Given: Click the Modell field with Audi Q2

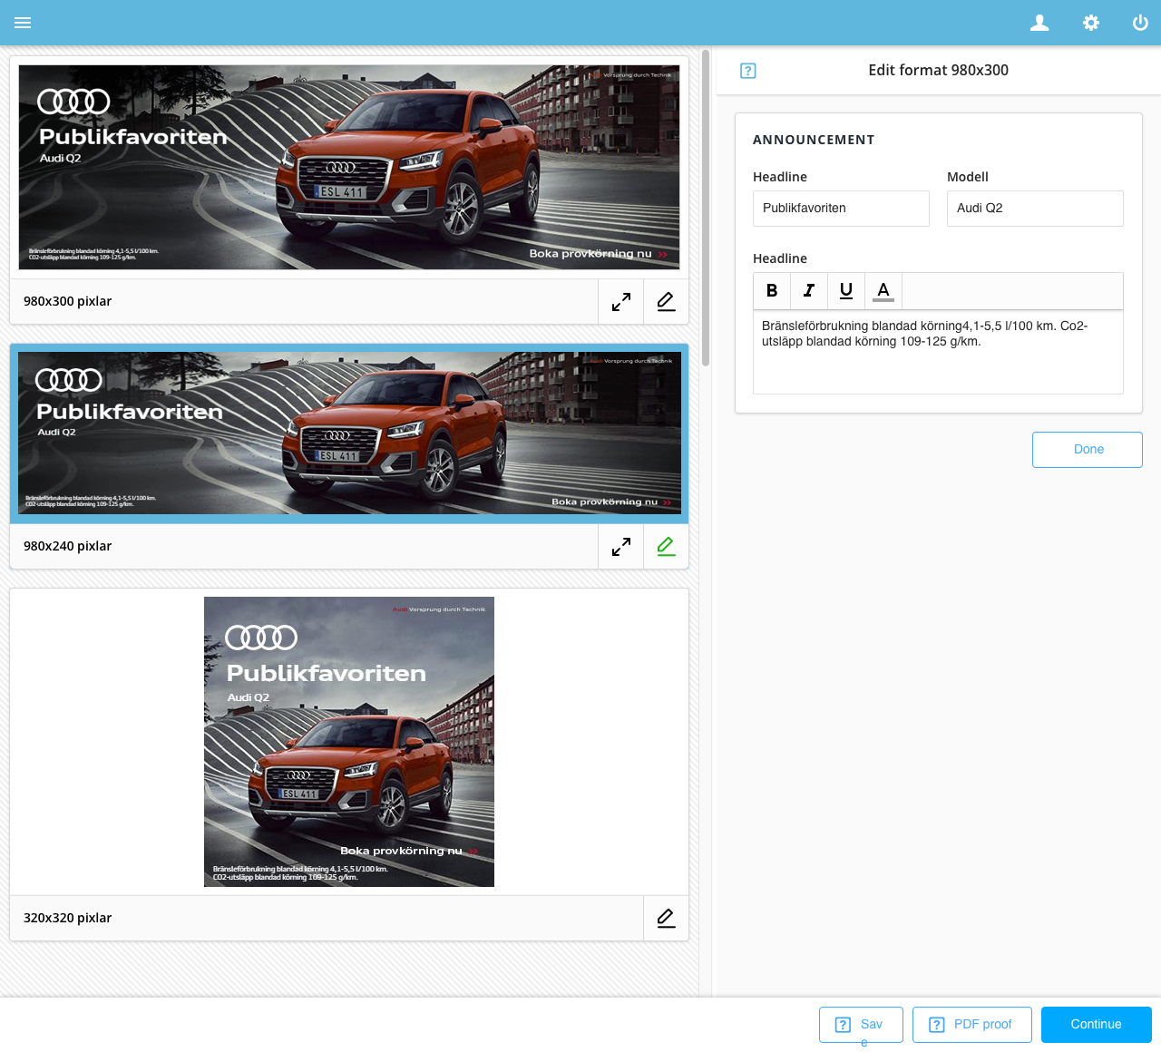Looking at the screenshot, I should [1035, 209].
